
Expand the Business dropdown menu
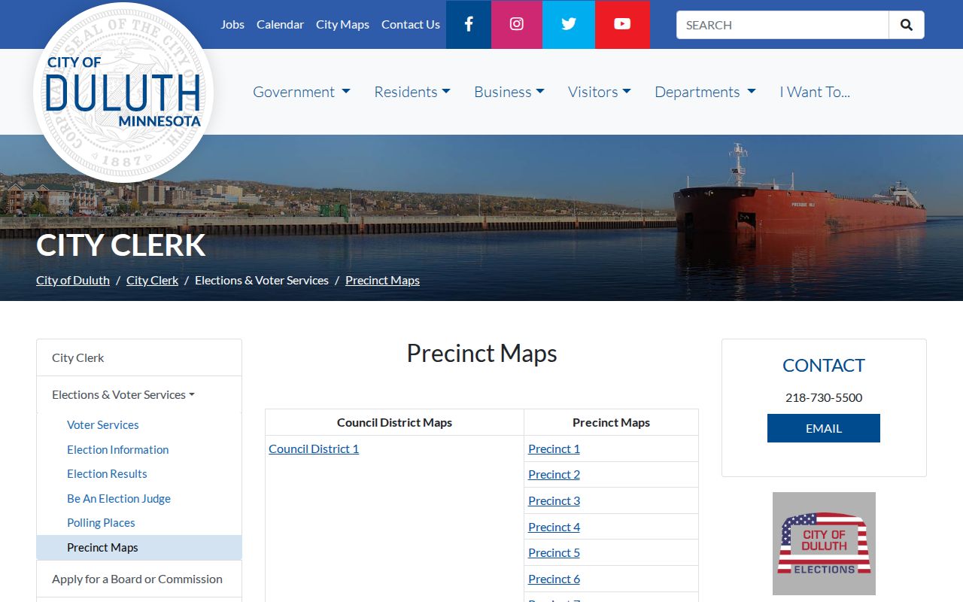[x=509, y=92]
